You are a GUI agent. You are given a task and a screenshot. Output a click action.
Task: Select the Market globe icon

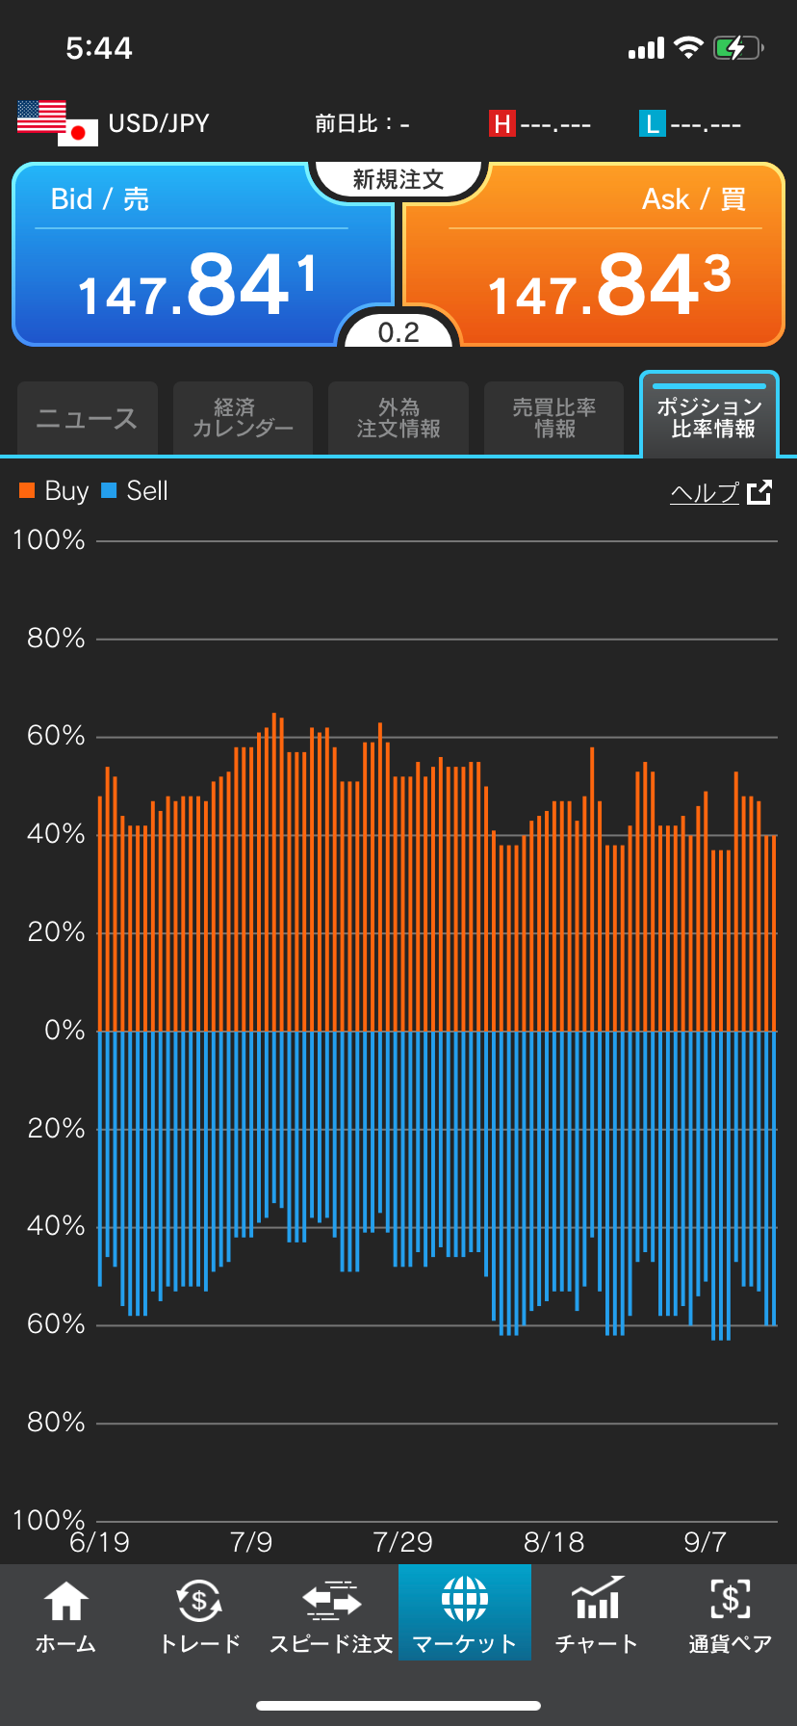(465, 1601)
